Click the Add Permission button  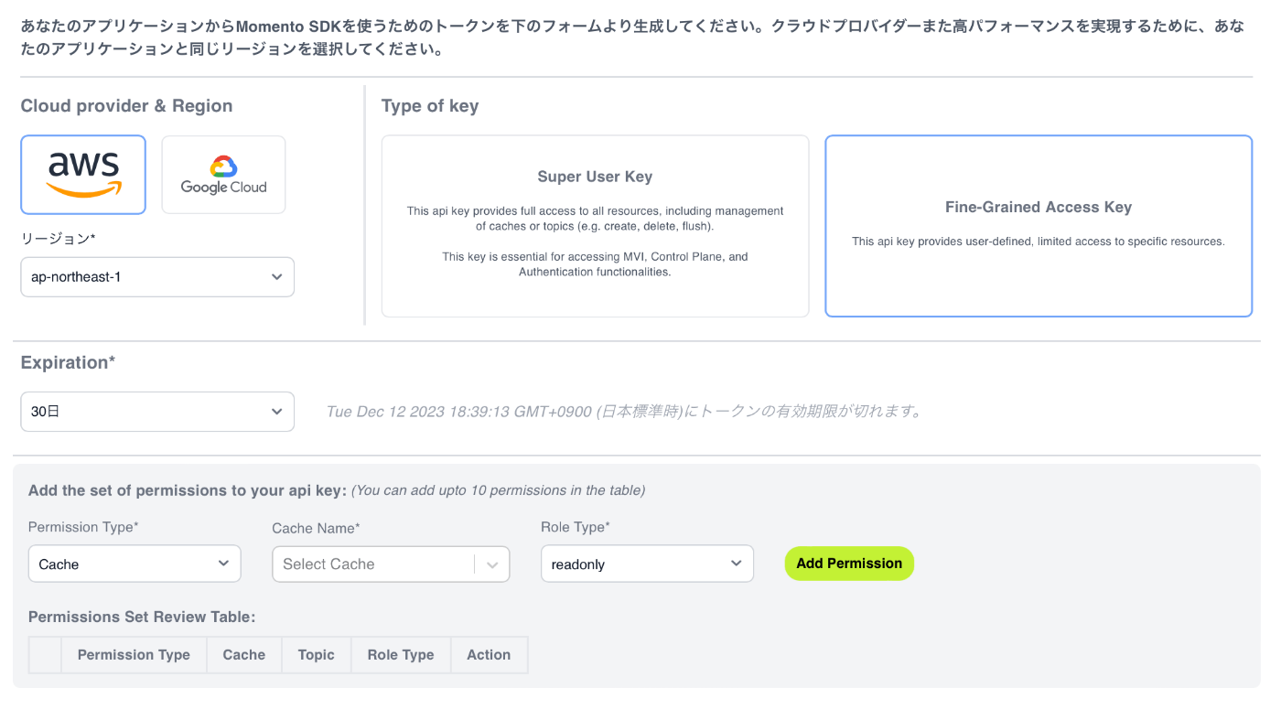click(x=849, y=564)
